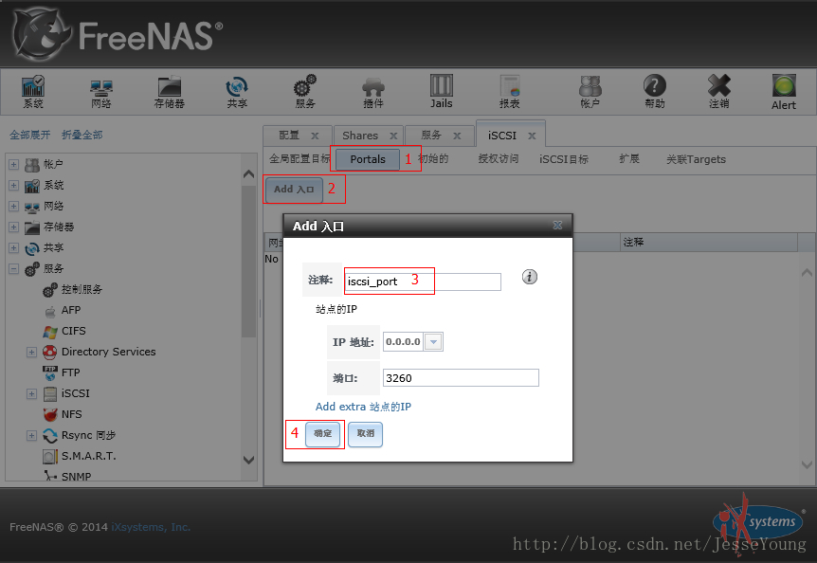Open the 插件 (Plugins) toolbar icon
The height and width of the screenshot is (563, 817).
(x=373, y=92)
